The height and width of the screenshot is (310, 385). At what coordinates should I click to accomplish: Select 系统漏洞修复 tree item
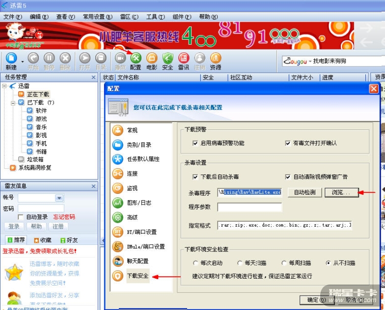coord(35,168)
